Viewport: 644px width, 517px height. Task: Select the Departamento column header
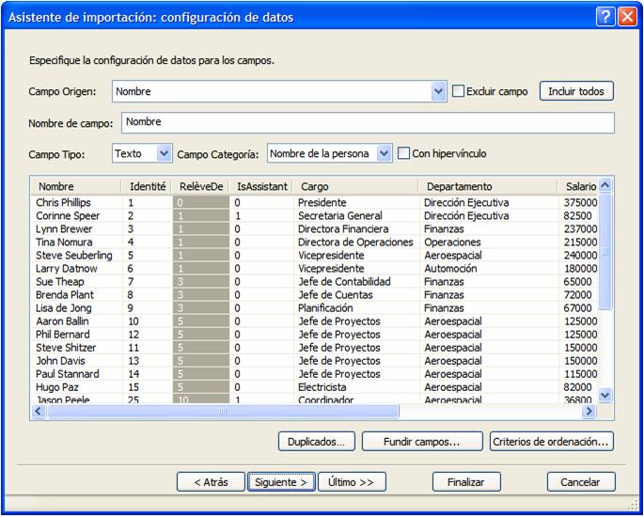click(488, 186)
